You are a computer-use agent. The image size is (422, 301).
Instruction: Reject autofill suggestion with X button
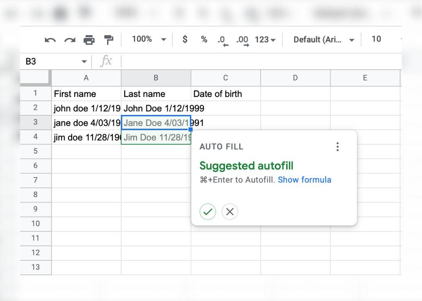[230, 212]
